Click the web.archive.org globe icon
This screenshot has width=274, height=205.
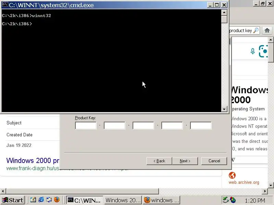pos(232,175)
